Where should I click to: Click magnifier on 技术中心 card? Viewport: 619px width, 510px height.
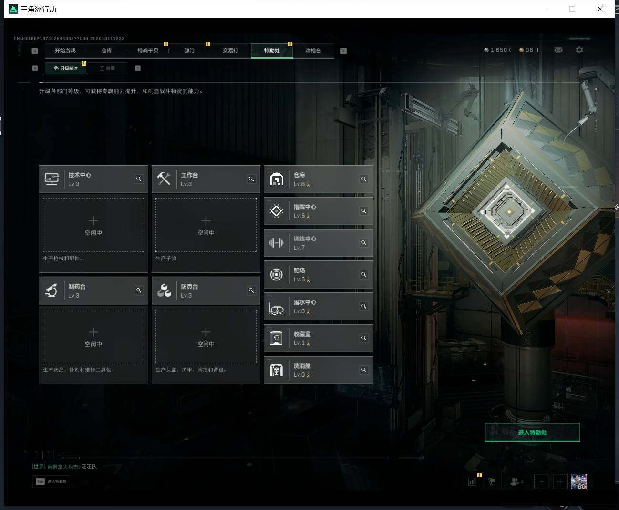[139, 179]
